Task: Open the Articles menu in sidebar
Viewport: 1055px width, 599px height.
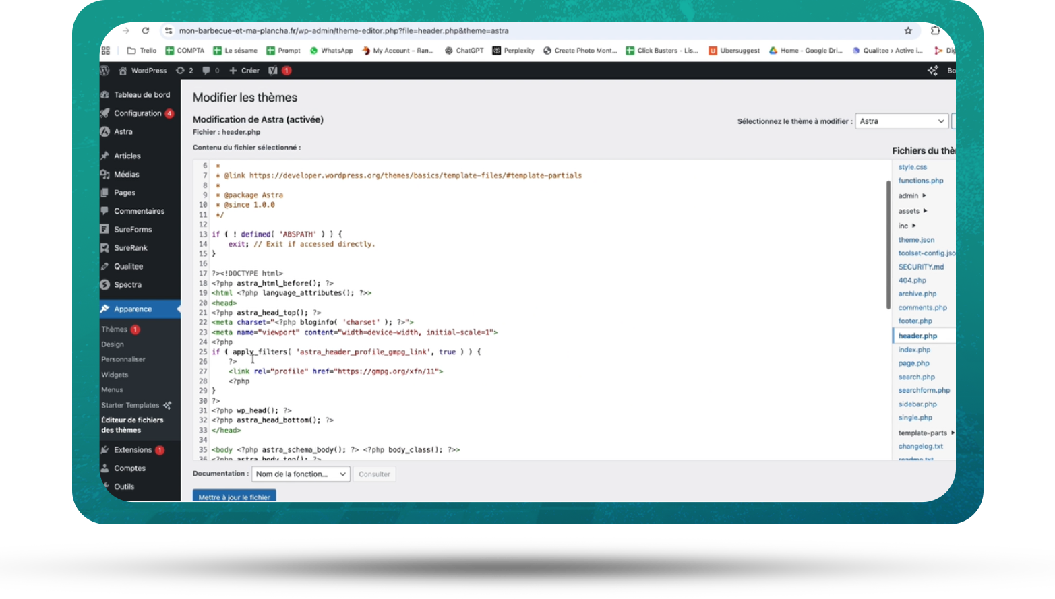Action: (127, 156)
